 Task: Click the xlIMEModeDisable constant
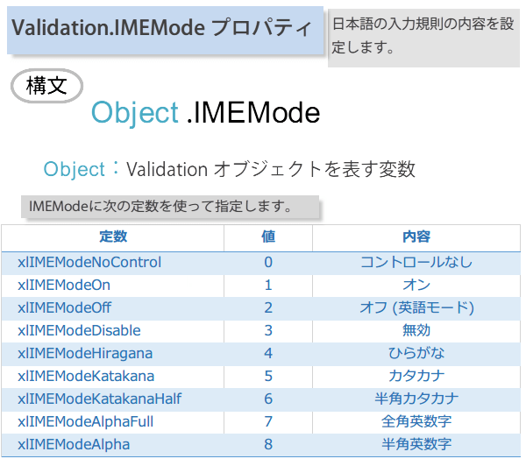click(79, 330)
